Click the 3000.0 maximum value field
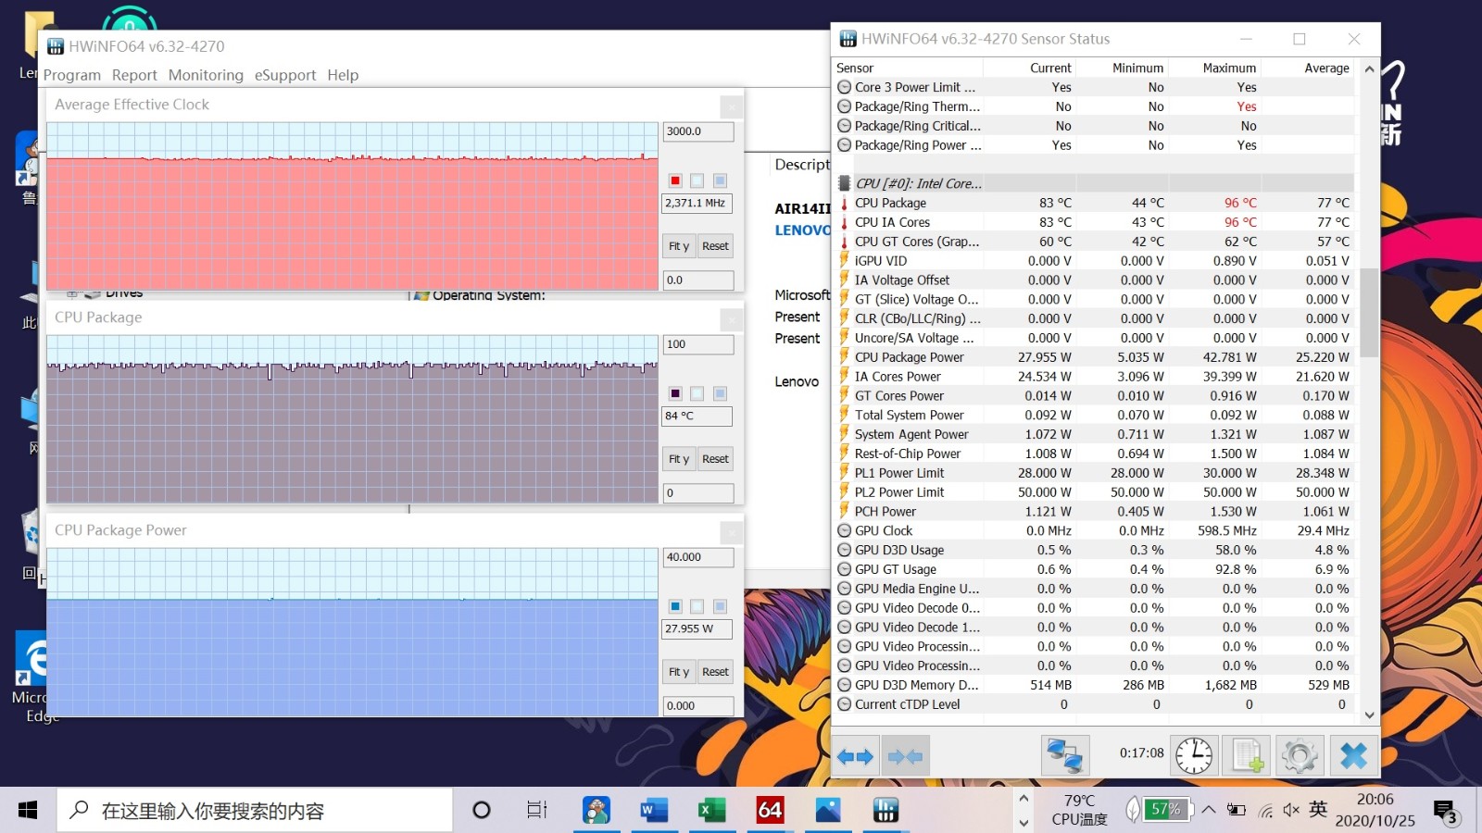The height and width of the screenshot is (833, 1482). (x=698, y=131)
